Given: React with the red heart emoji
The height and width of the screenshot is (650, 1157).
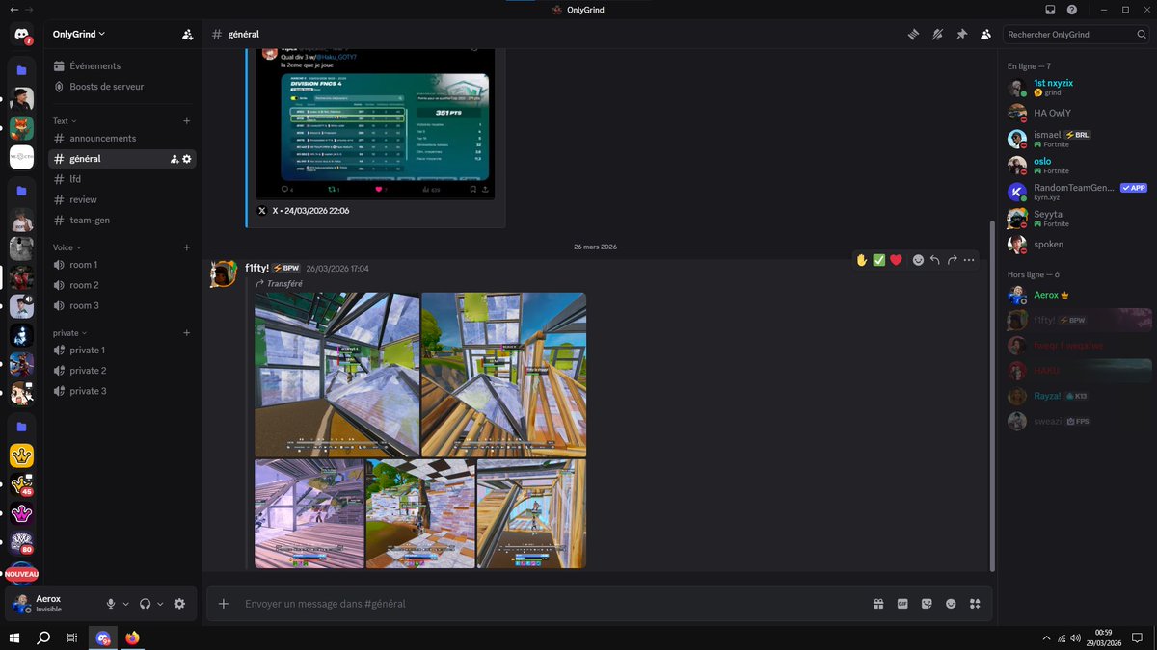Looking at the screenshot, I should point(897,260).
